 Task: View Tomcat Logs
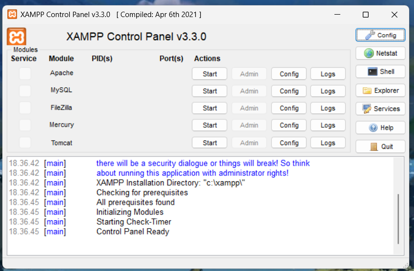tap(328, 143)
